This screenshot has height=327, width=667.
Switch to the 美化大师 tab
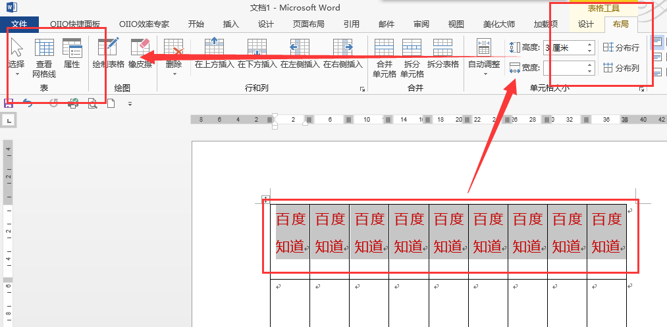[499, 24]
